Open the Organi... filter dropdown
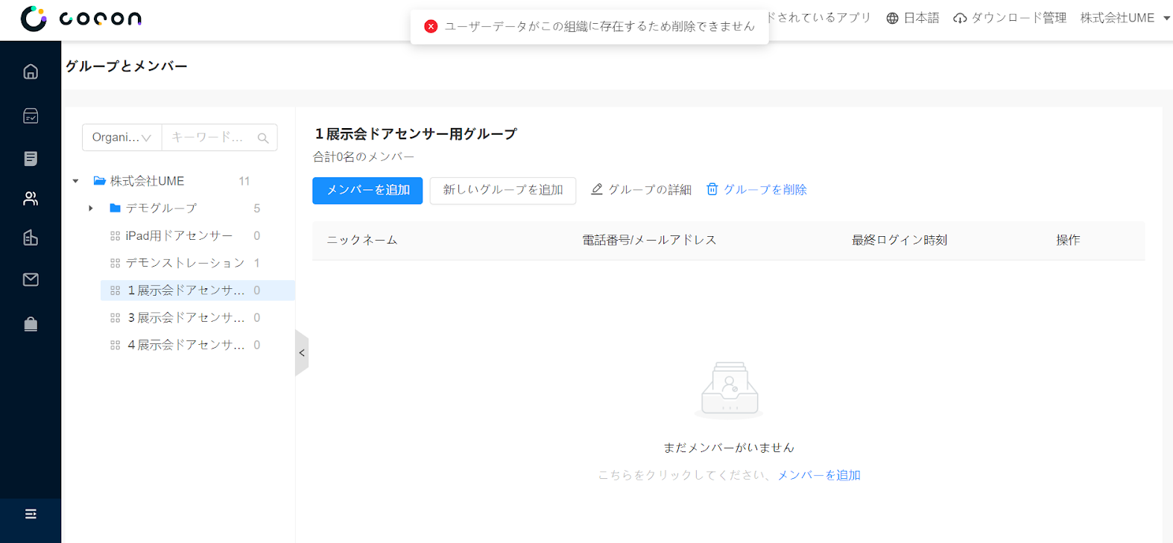The height and width of the screenshot is (543, 1173). coord(121,137)
